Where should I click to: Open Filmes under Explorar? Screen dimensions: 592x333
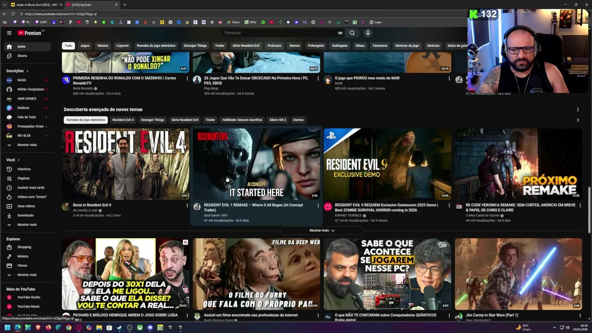point(28,265)
